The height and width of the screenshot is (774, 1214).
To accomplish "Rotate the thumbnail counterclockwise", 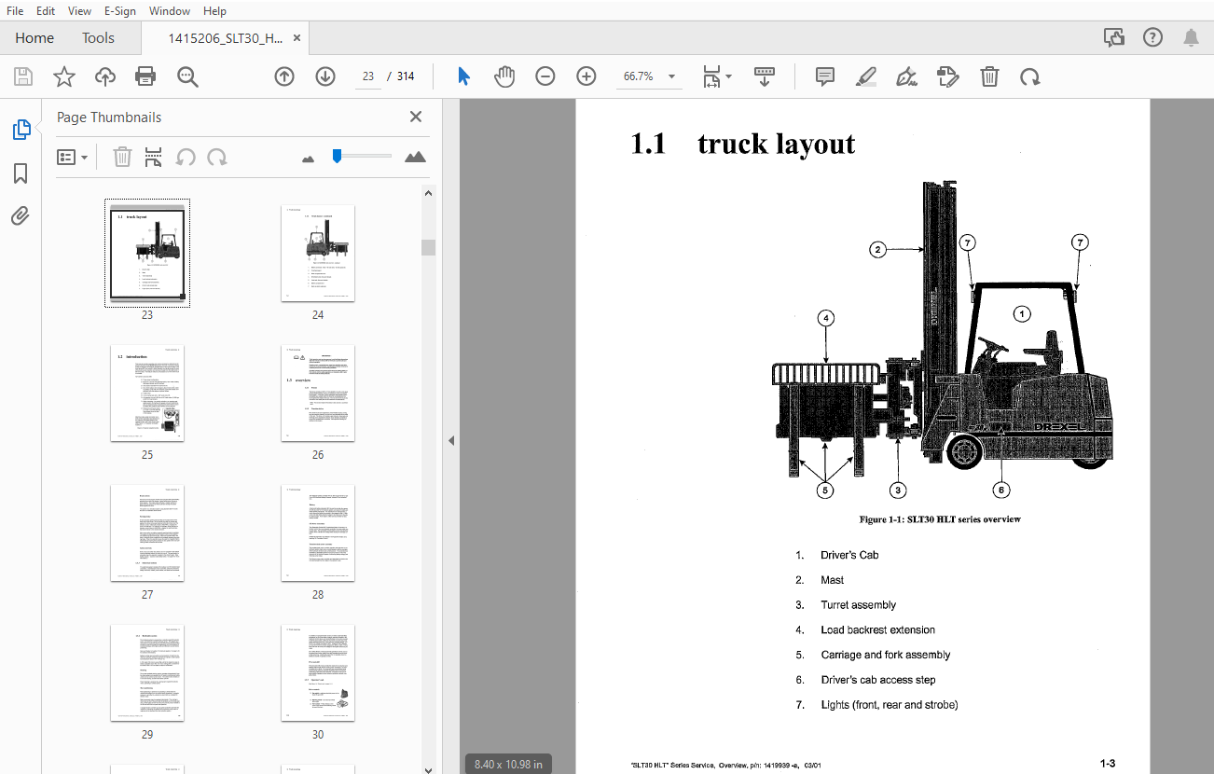I will pos(186,157).
